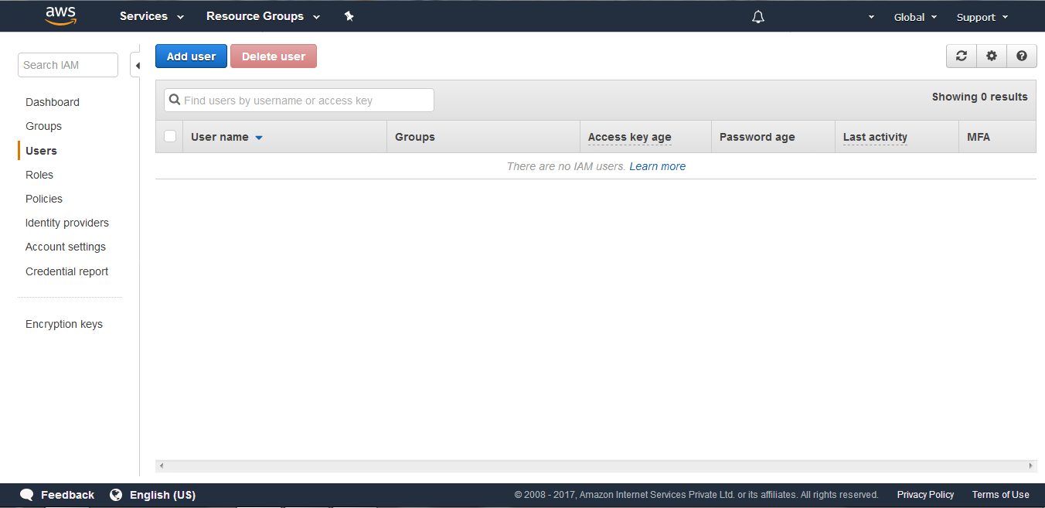1045x508 pixels.
Task: Open the settings gear icon
Action: point(992,56)
